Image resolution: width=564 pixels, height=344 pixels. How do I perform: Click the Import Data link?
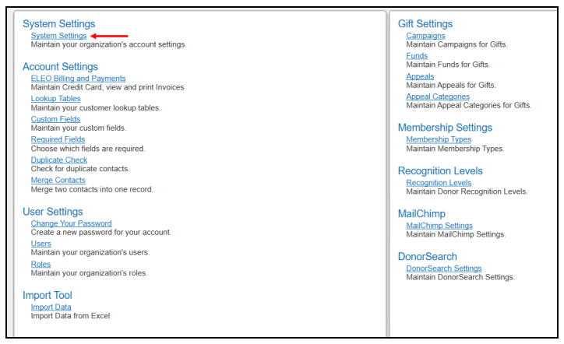coord(51,307)
